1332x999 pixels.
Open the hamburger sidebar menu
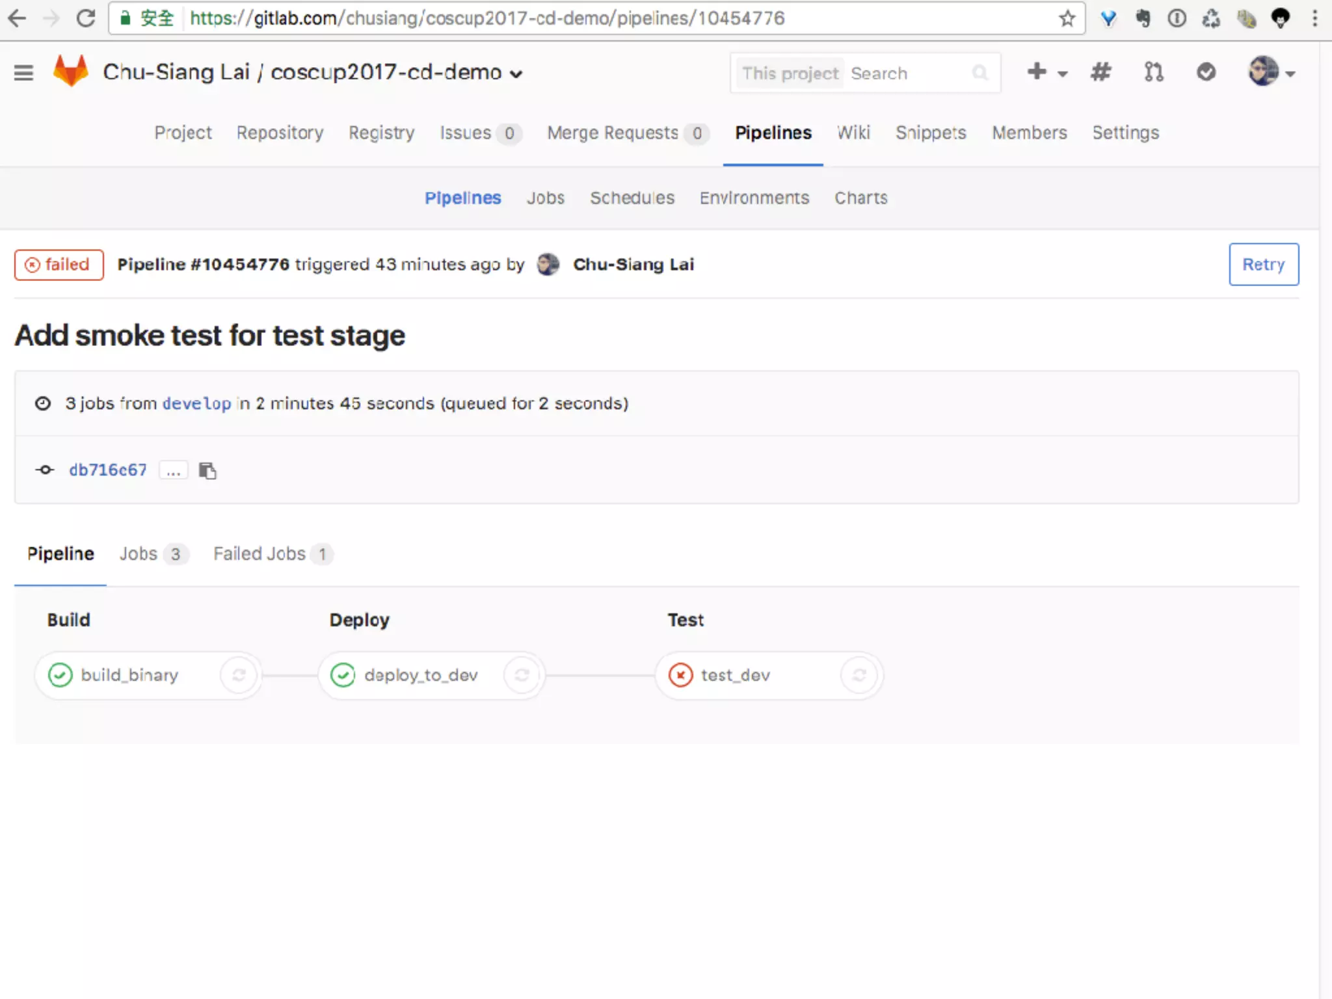tap(23, 72)
